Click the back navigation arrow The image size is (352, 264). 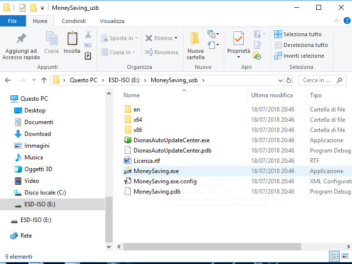[x=8, y=80]
